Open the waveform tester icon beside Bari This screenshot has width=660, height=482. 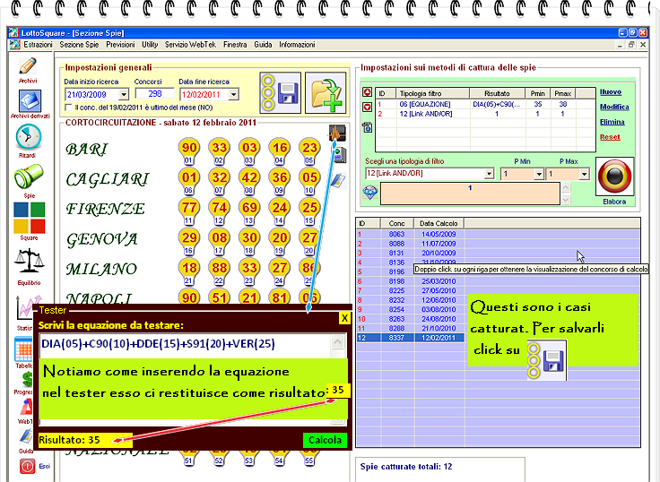click(x=337, y=133)
